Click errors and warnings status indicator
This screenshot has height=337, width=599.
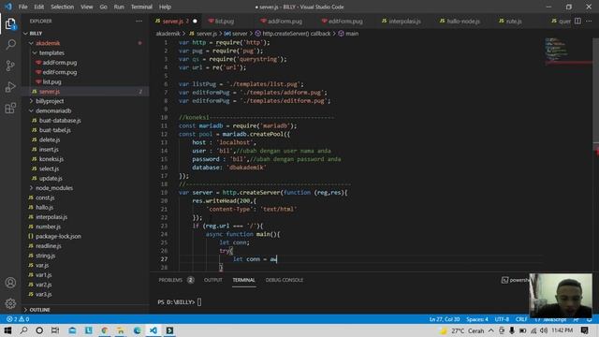18,319
